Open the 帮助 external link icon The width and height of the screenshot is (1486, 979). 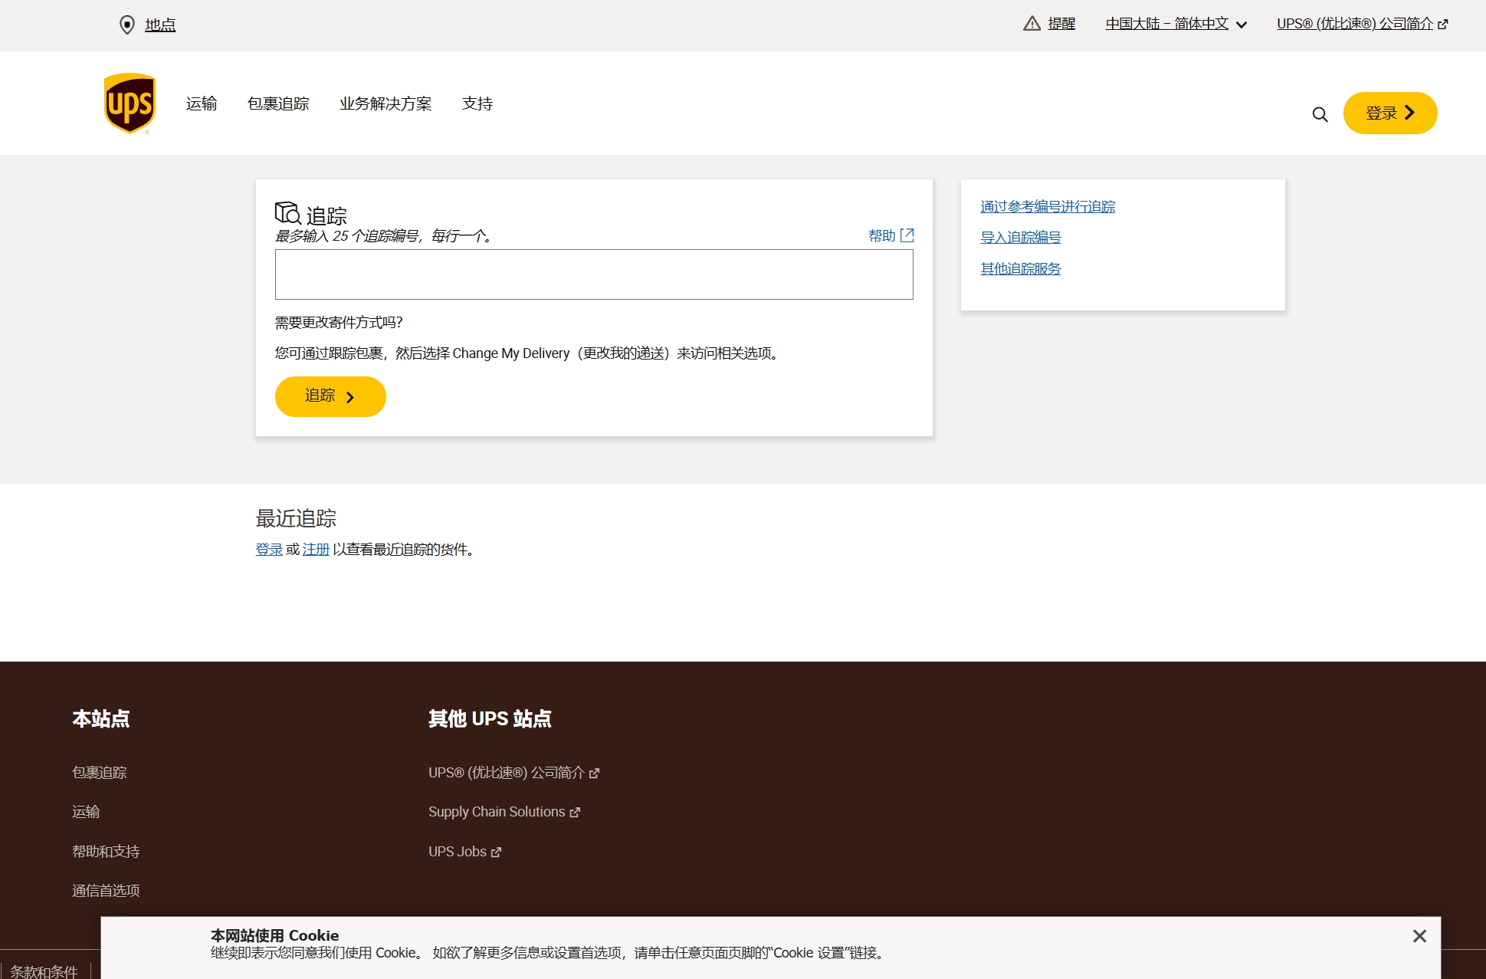tap(907, 235)
